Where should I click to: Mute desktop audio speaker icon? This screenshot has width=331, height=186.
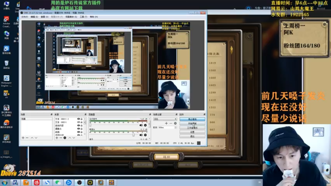(141, 125)
